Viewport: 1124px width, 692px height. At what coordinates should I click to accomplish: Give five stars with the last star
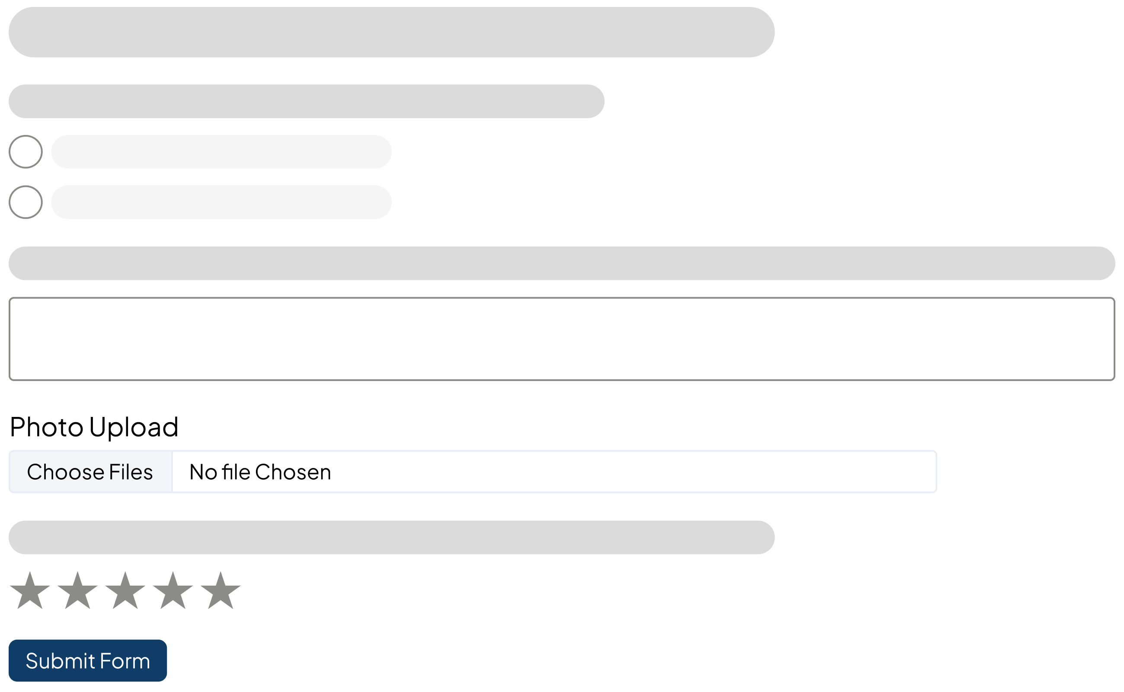[220, 591]
